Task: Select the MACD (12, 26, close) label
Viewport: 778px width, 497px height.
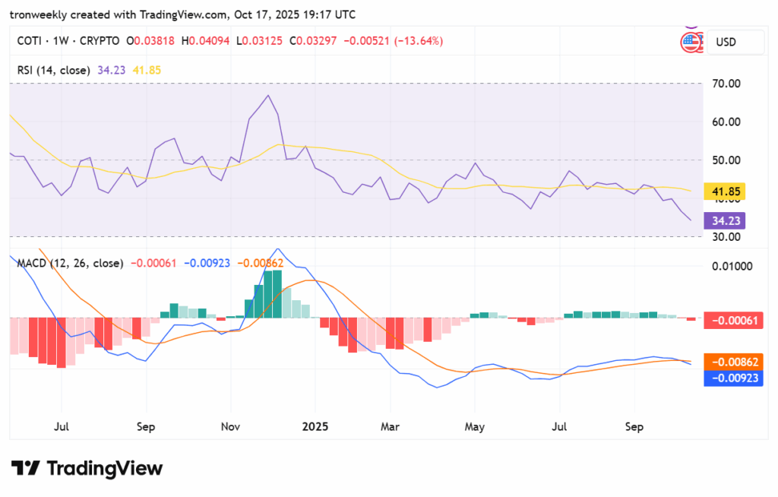Action: click(x=70, y=263)
